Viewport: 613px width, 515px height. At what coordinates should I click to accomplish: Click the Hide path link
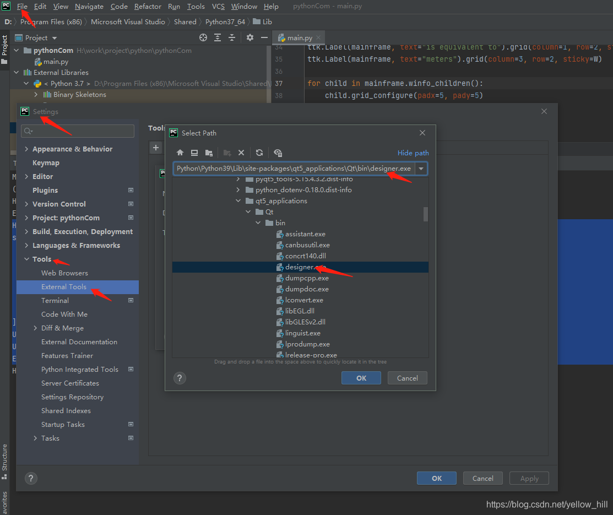(413, 153)
